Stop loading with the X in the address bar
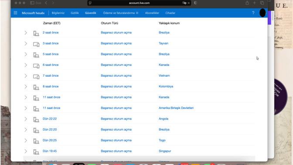This screenshot has width=293, height=165. 189,3
